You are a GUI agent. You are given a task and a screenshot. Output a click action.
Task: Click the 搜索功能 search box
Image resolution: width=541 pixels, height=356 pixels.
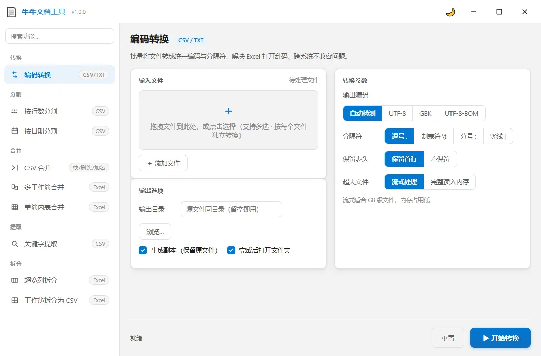point(59,36)
